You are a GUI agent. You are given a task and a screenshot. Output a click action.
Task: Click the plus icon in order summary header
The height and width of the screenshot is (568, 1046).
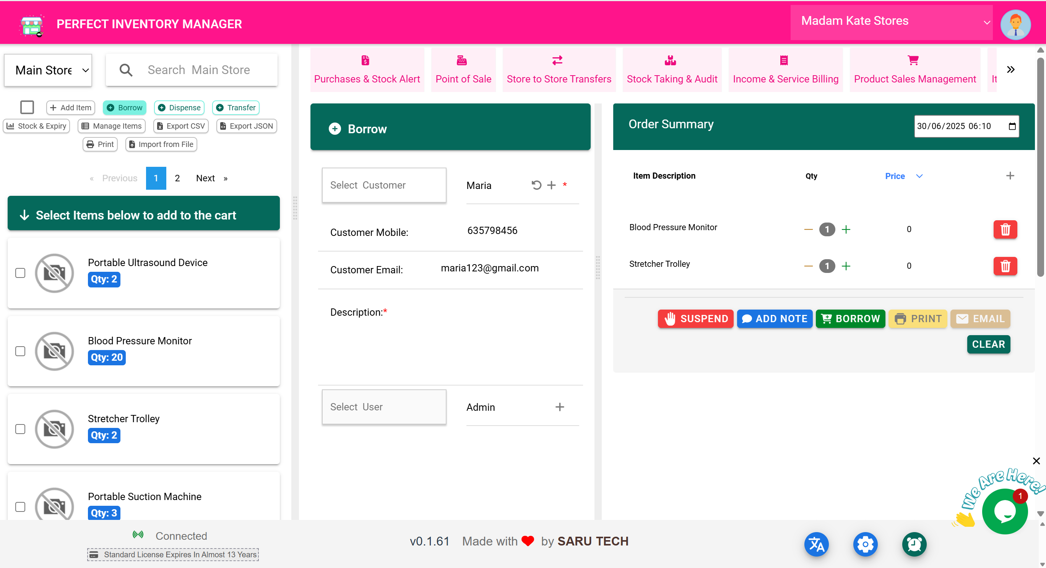pyautogui.click(x=1010, y=176)
